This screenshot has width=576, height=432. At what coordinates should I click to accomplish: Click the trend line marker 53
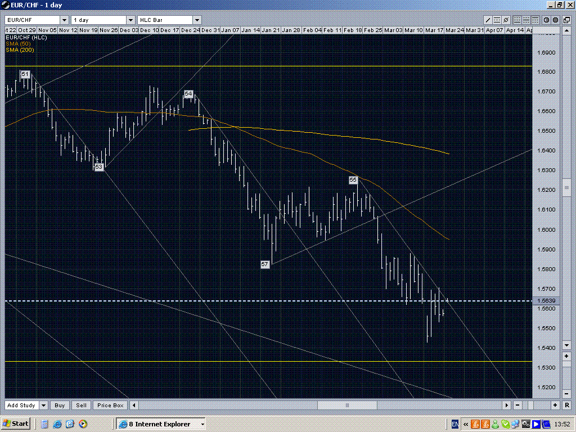point(99,166)
